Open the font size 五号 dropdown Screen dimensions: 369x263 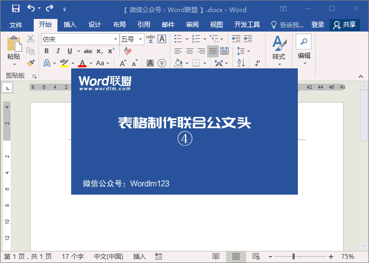click(141, 39)
